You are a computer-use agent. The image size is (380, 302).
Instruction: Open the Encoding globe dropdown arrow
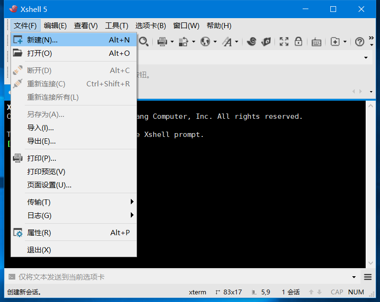[215, 42]
